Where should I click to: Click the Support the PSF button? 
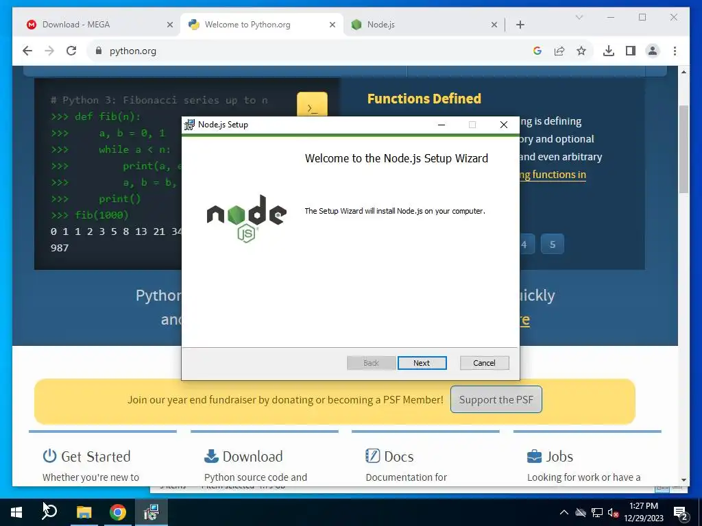click(496, 399)
